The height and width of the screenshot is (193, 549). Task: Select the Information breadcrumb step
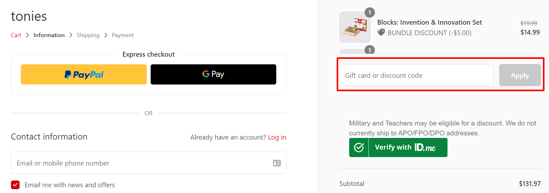tap(49, 35)
